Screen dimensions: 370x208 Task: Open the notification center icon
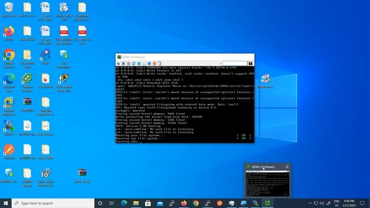[x=362, y=203]
